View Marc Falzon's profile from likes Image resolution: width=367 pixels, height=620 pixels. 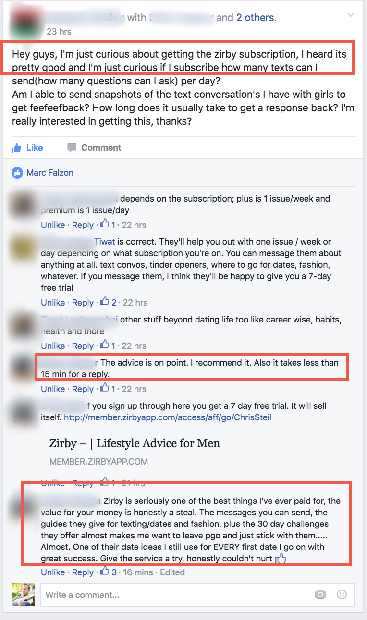pyautogui.click(x=50, y=172)
